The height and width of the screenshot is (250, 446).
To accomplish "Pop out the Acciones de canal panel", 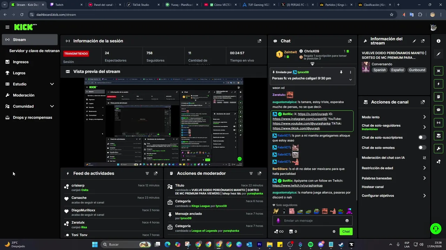I will point(423,102).
